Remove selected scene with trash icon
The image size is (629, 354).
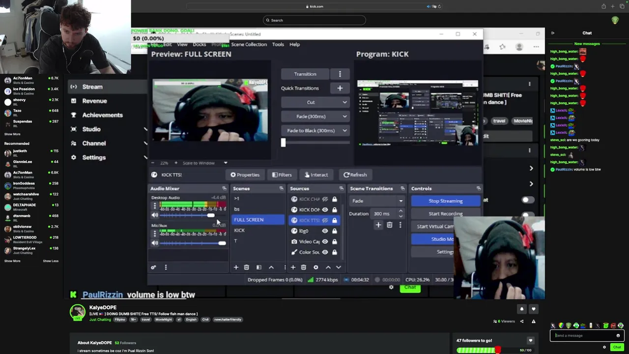click(x=247, y=267)
